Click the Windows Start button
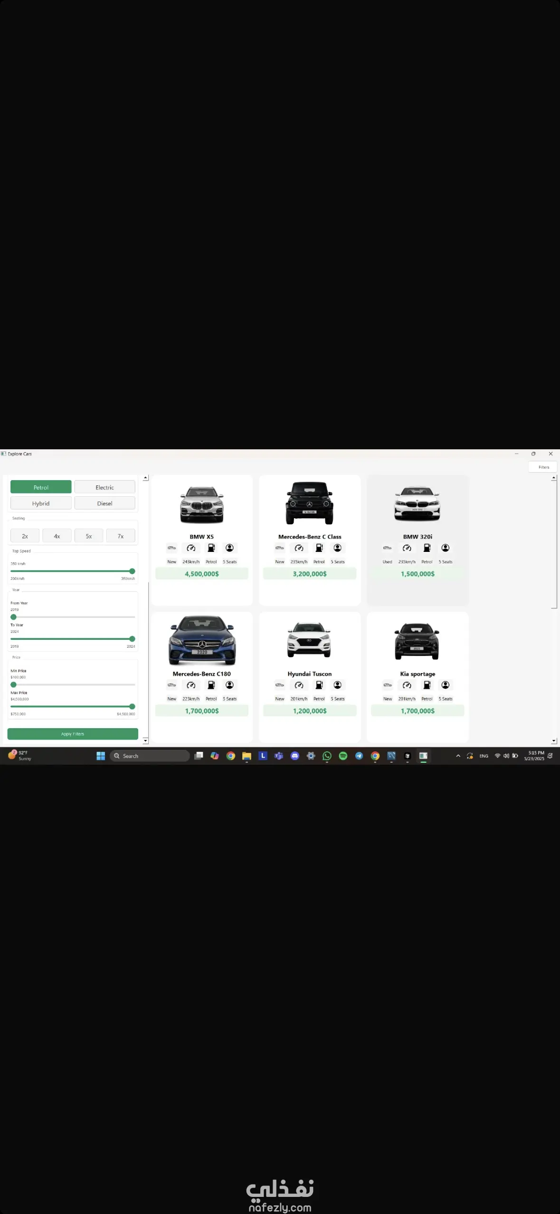Image resolution: width=560 pixels, height=1214 pixels. [101, 756]
